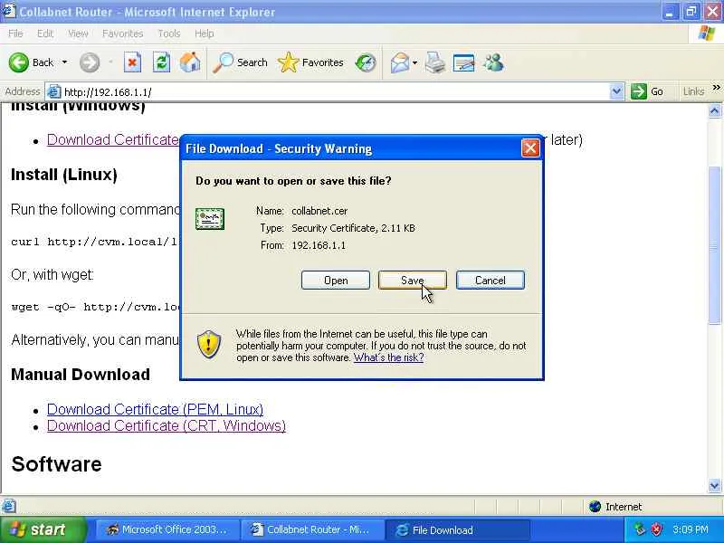Viewport: 724px width, 543px height.
Task: Click the Manual Download heading
Action: [81, 375]
